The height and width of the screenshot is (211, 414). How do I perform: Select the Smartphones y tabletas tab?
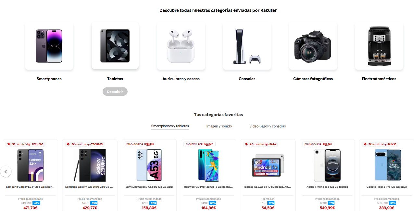pyautogui.click(x=170, y=126)
